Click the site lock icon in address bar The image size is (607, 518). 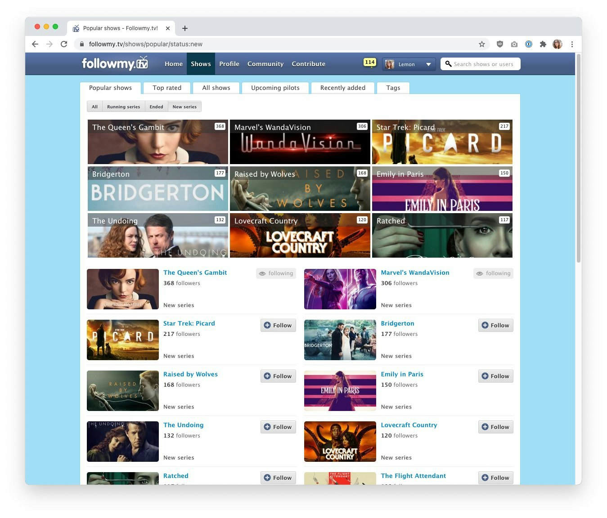pos(82,44)
